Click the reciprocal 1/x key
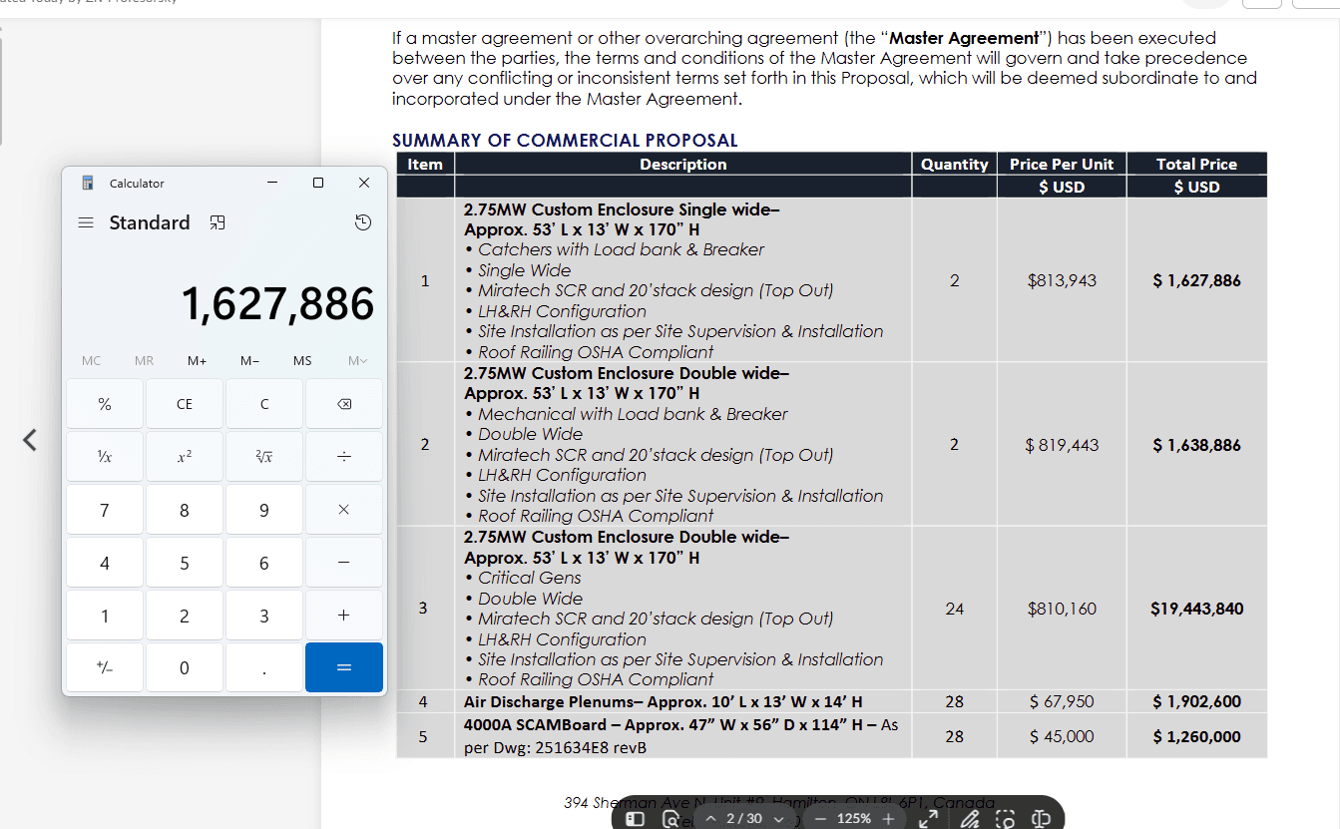 tap(105, 457)
